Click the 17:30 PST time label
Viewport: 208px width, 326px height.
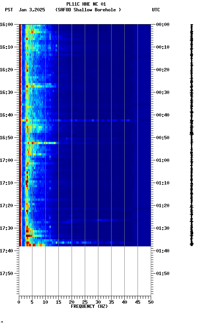point(6,228)
